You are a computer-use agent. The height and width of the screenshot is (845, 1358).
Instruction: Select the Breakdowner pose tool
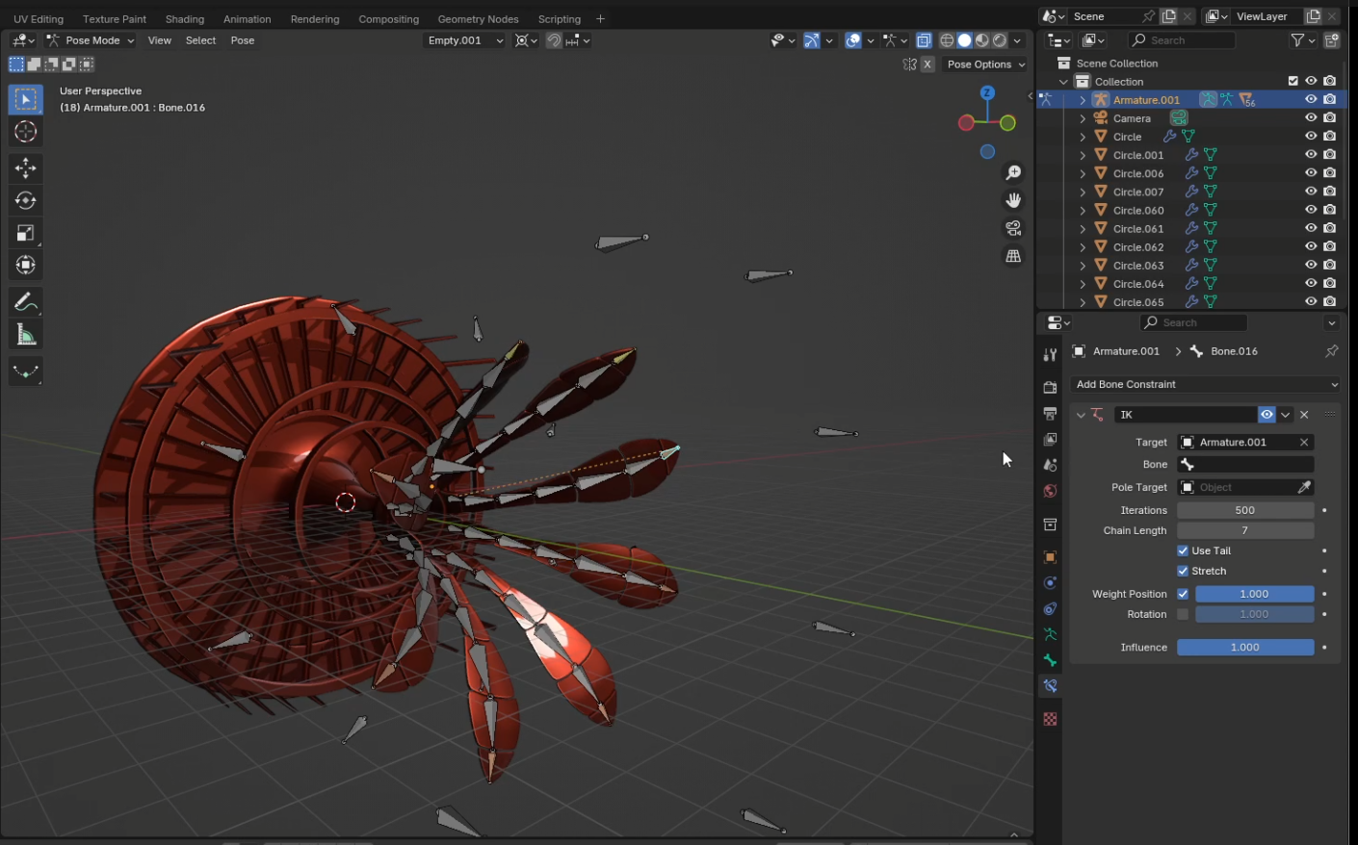(26, 371)
